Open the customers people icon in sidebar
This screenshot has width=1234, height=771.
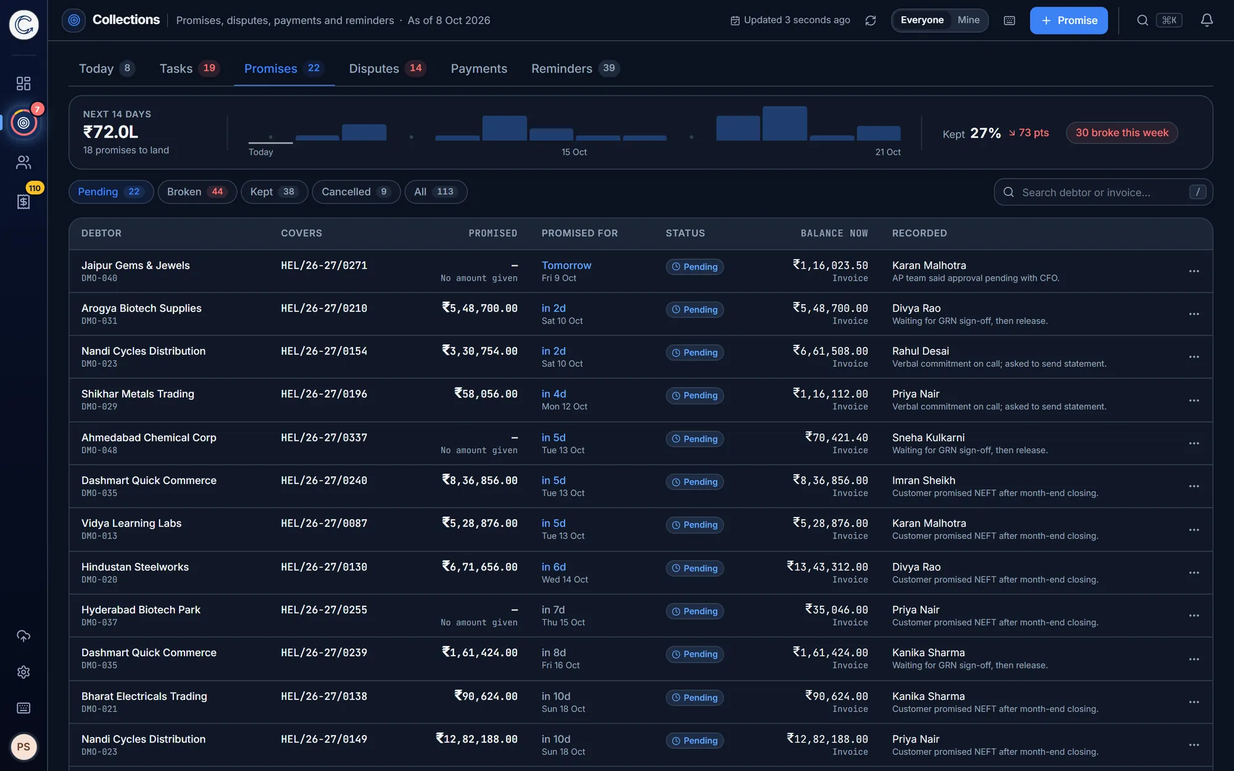click(23, 162)
